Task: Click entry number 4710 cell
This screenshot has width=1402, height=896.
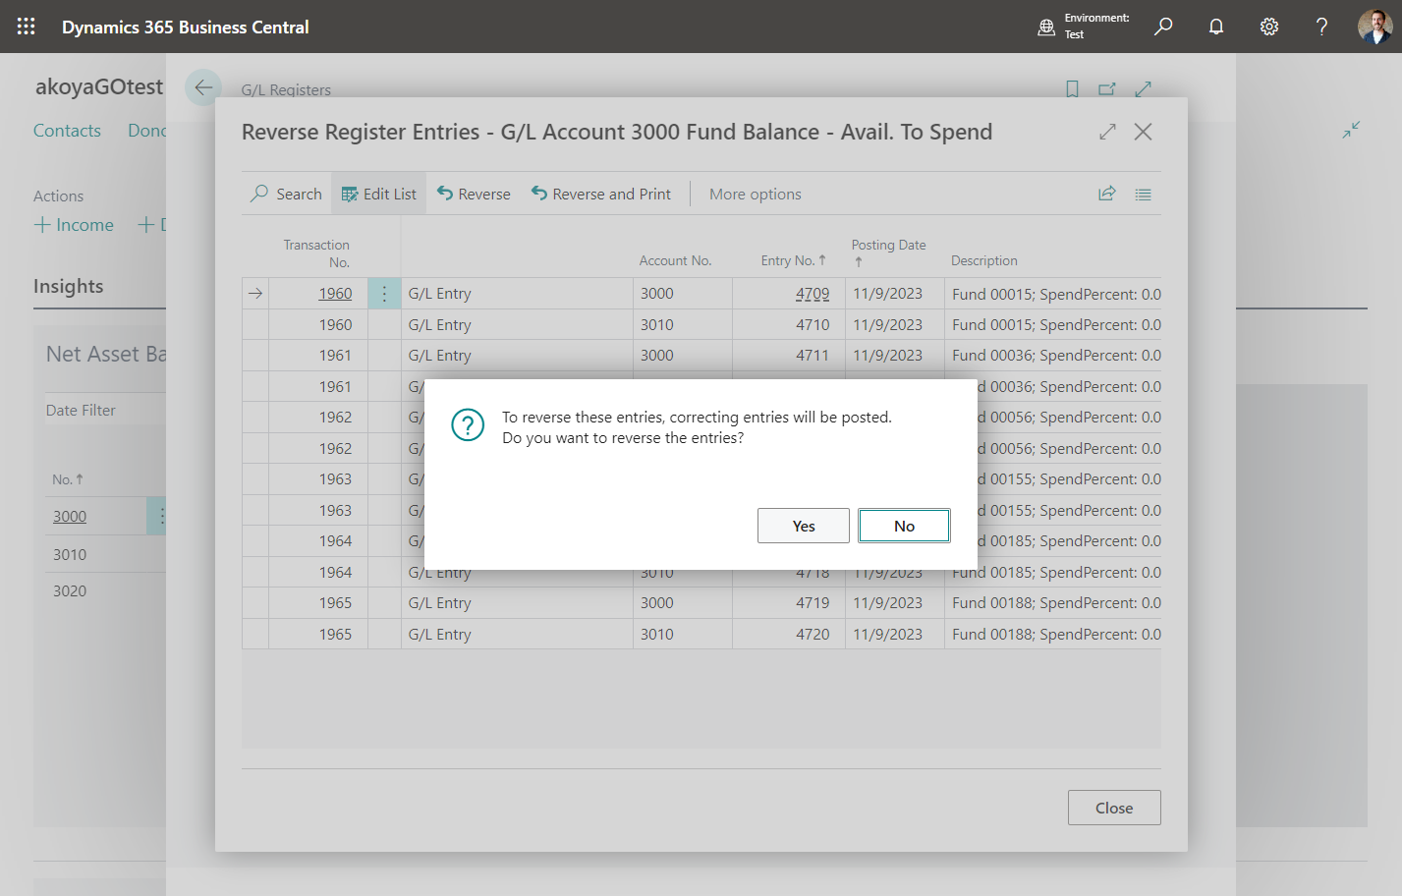Action: (x=789, y=325)
